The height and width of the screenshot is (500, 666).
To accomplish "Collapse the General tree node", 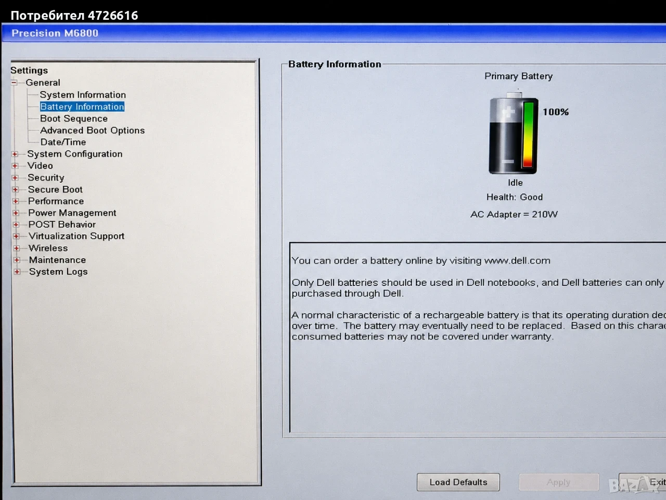I will 14,83.
